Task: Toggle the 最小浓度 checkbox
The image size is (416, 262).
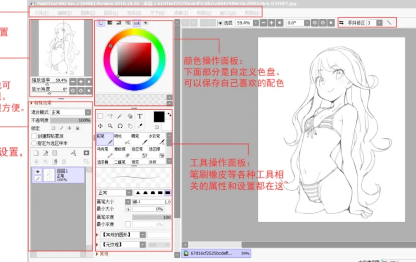Action: point(128,224)
